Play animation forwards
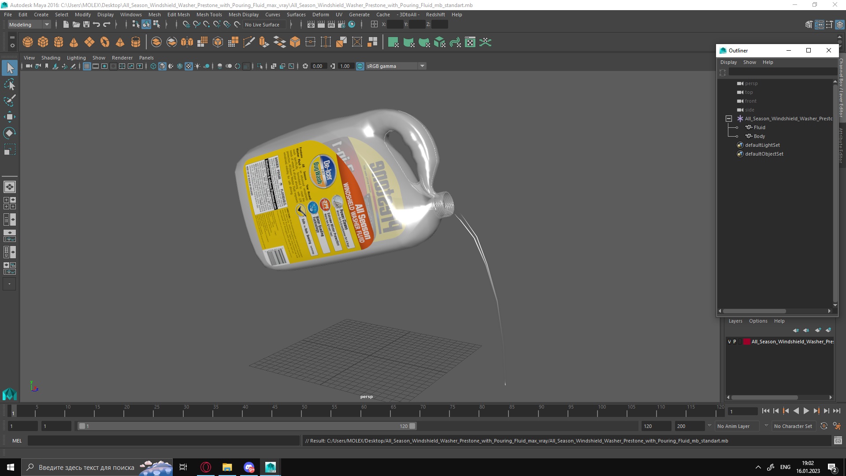This screenshot has height=476, width=846. [806, 411]
